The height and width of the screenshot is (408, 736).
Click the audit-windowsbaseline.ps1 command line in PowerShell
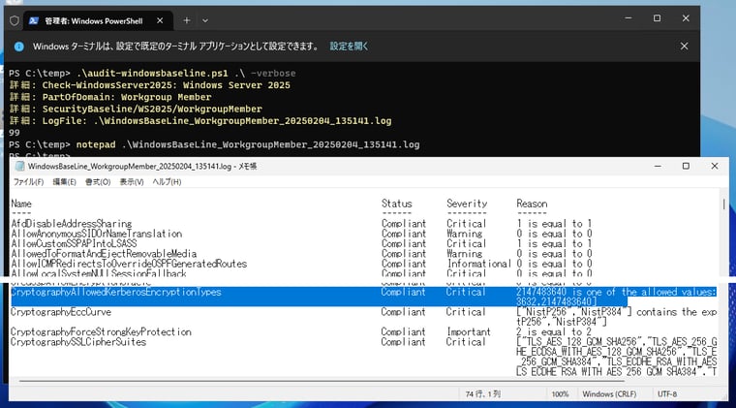(x=153, y=74)
